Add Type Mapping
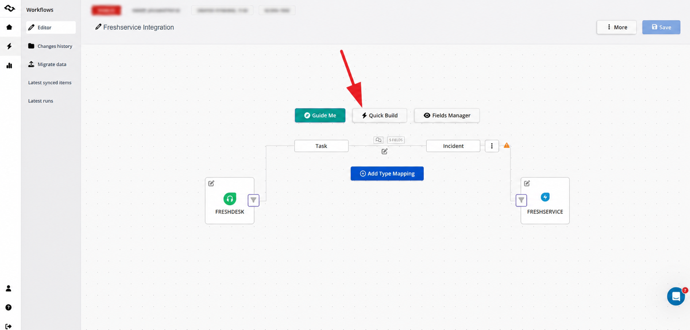Image resolution: width=690 pixels, height=330 pixels. 387,174
